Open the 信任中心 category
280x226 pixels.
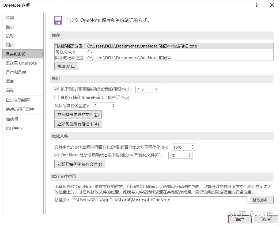click(14, 128)
